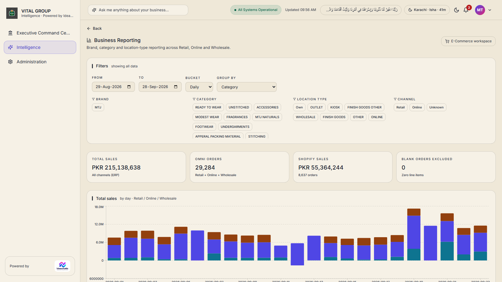Select the FOOTWEAR category chip
The width and height of the screenshot is (502, 282).
click(204, 127)
